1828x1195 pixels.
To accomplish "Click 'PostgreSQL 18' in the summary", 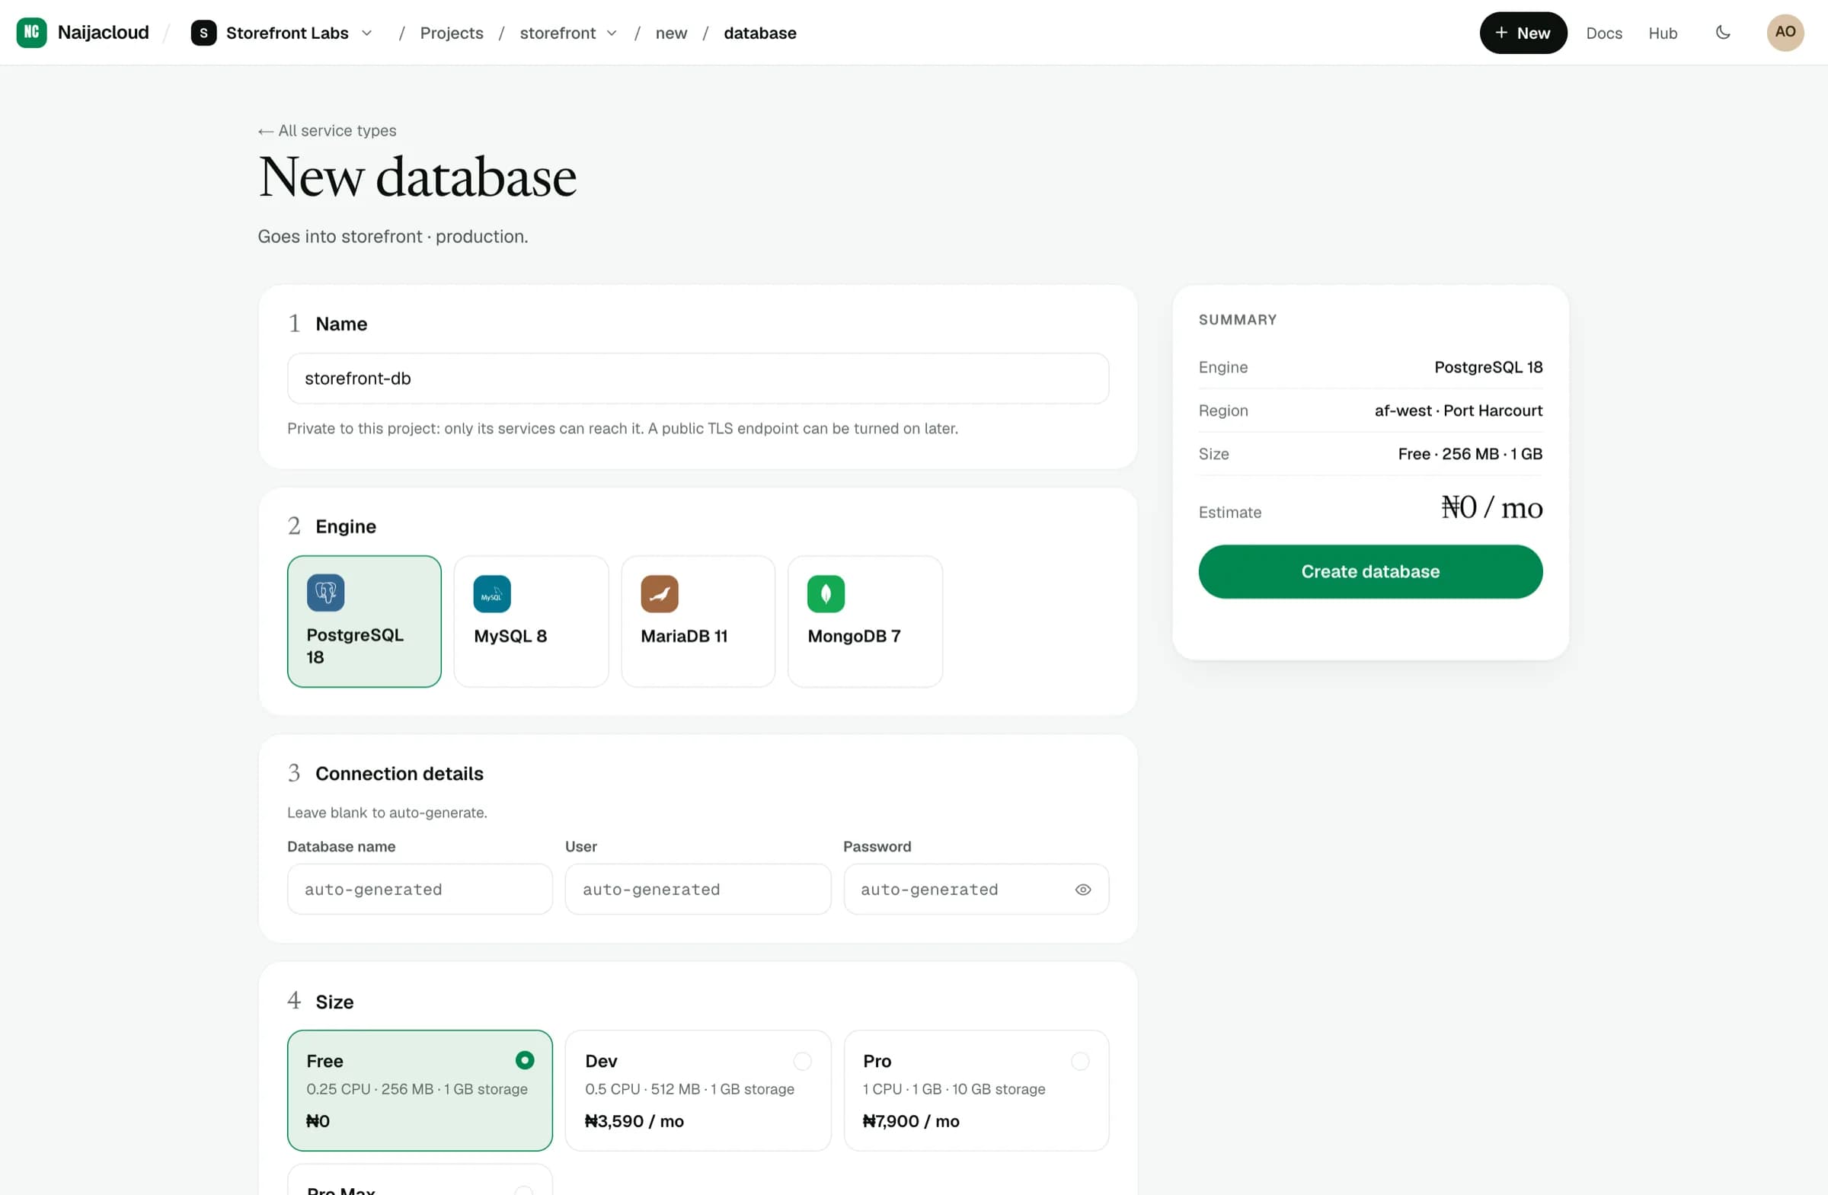I will click(x=1488, y=367).
